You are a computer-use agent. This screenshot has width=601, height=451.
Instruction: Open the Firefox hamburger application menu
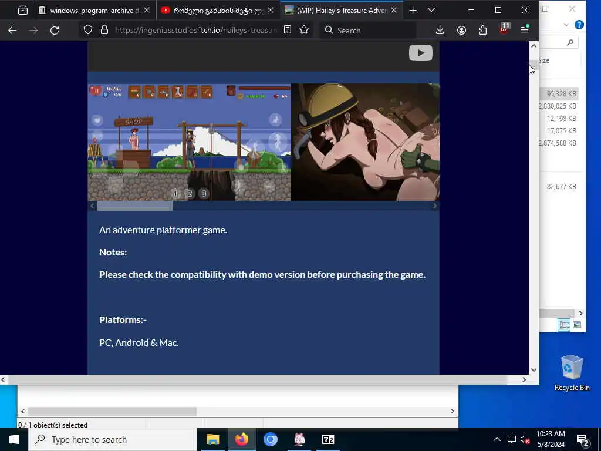click(525, 29)
